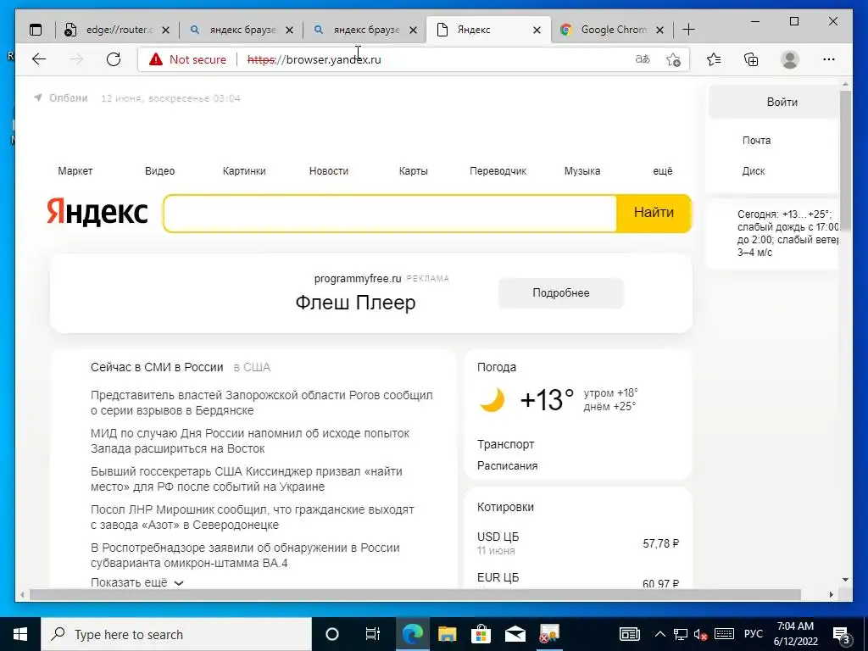Screen dimensions: 868x651
Task: Open the Флеш Плеер ad title
Action: [x=355, y=303]
